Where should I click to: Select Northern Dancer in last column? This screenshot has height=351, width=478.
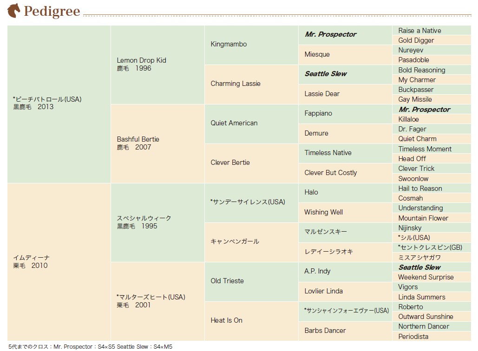point(432,326)
